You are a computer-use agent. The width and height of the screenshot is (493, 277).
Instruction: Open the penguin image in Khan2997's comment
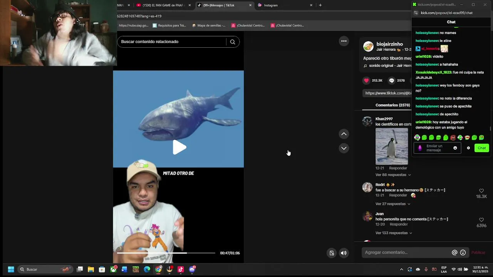(x=392, y=146)
